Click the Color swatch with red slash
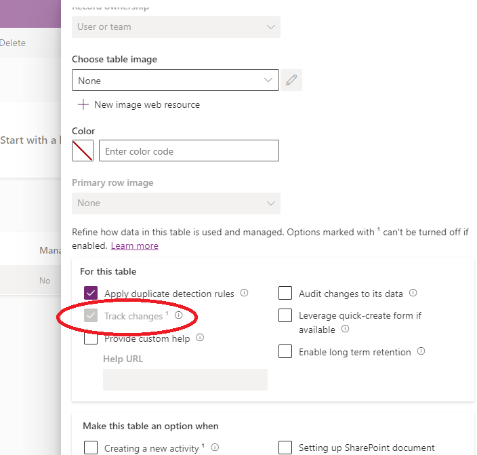Screen dimensions: 477x455 (83, 151)
